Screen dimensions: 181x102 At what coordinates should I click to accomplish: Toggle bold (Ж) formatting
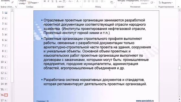click(45, 1)
